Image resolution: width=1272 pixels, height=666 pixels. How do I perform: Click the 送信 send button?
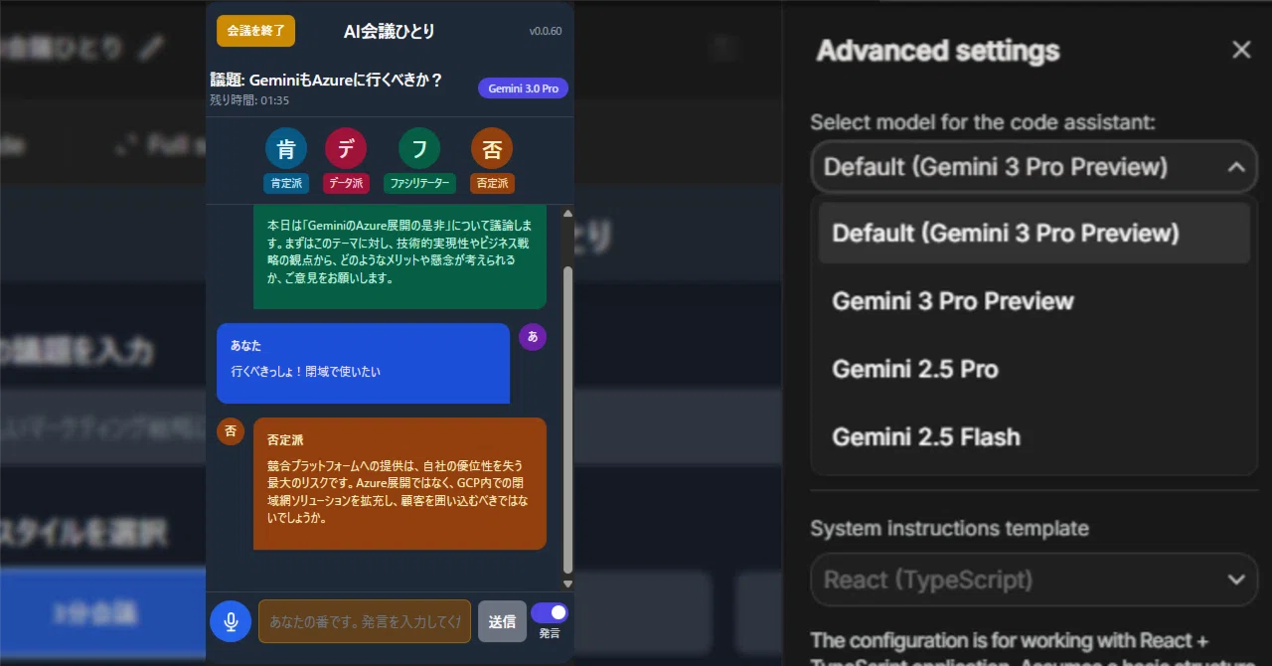502,621
